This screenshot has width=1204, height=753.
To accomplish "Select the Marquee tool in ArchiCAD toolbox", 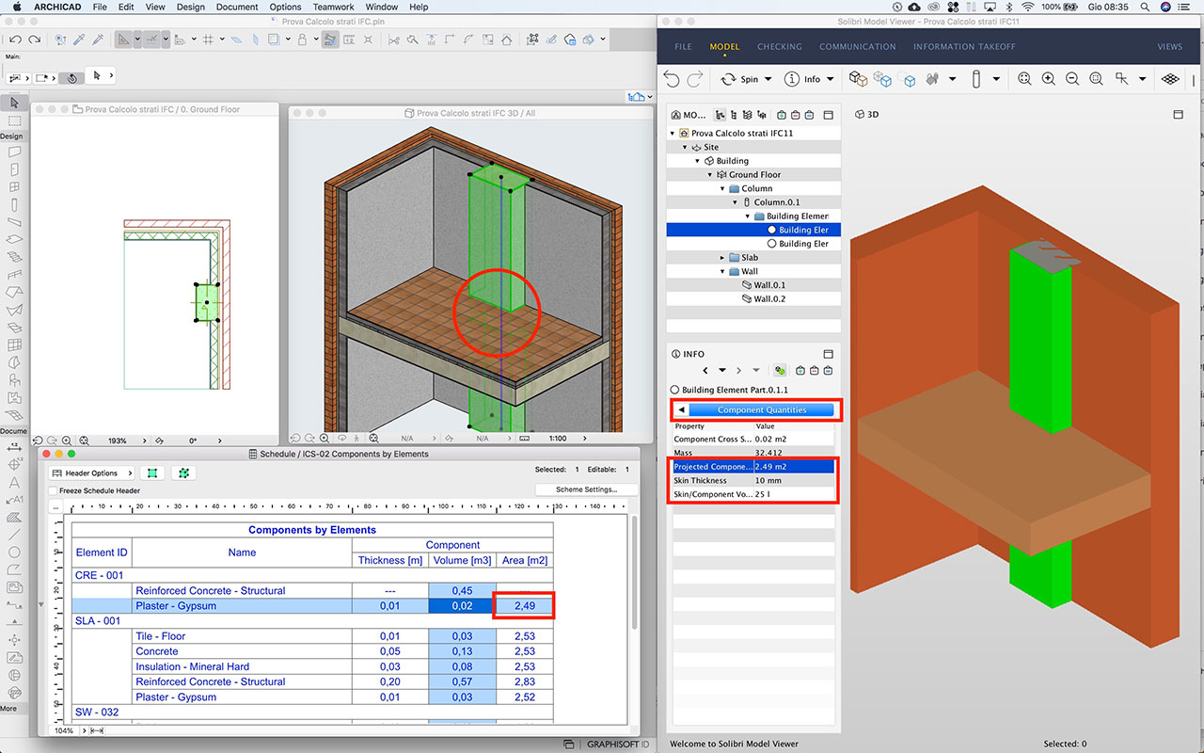I will (x=12, y=120).
